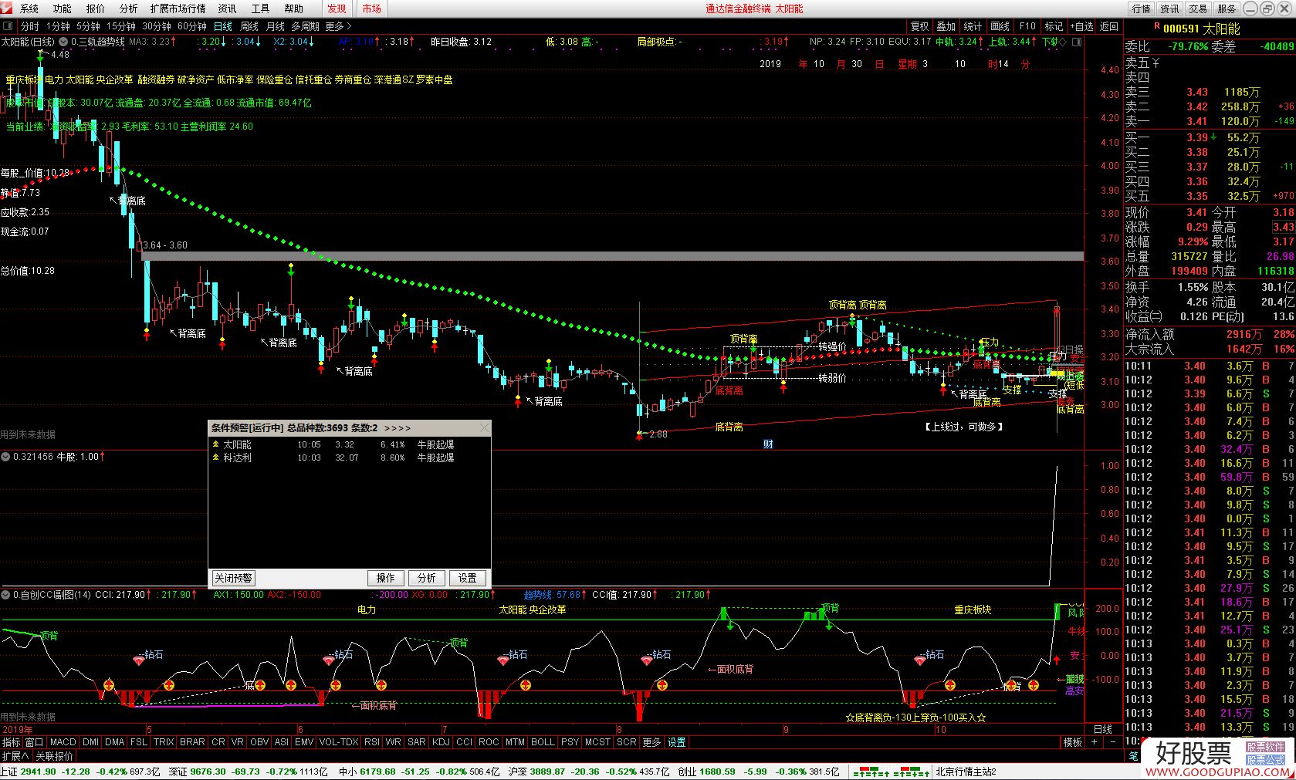Click 操作 button in alert dialog
Viewport: 1296px width, 780px height.
(386, 578)
